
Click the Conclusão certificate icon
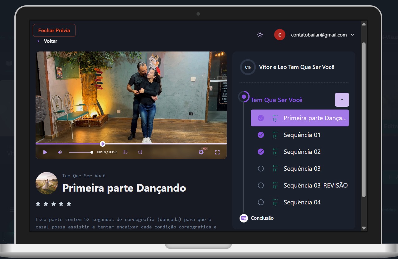pyautogui.click(x=244, y=218)
